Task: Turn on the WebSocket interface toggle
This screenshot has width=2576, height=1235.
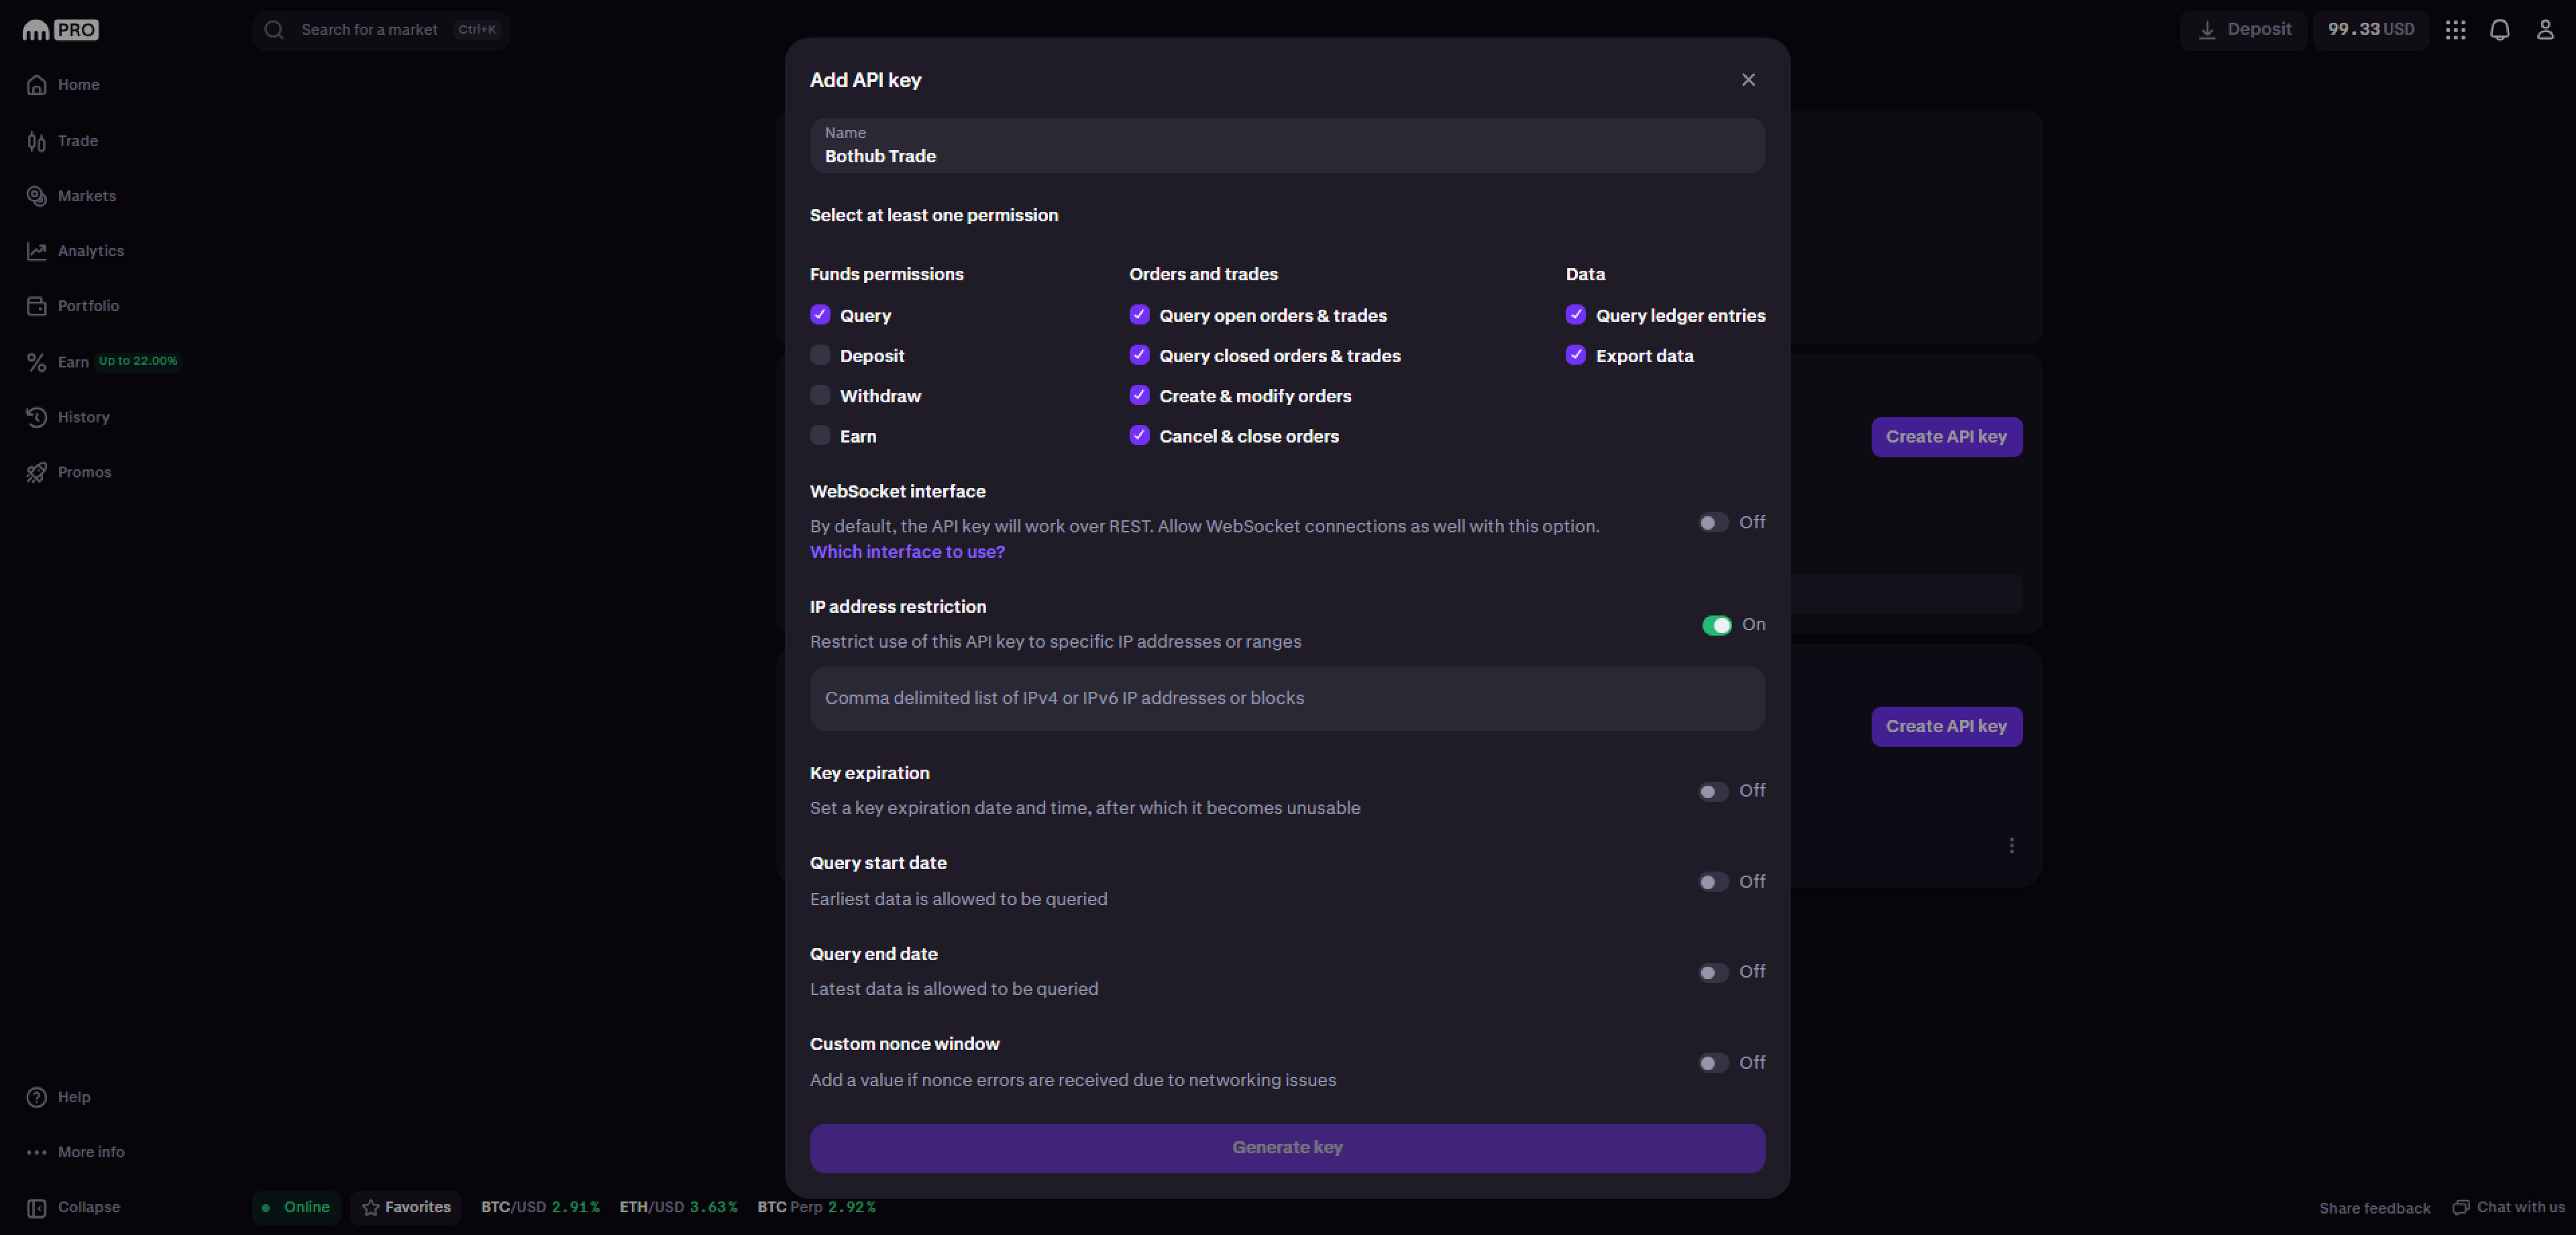Action: point(1713,522)
